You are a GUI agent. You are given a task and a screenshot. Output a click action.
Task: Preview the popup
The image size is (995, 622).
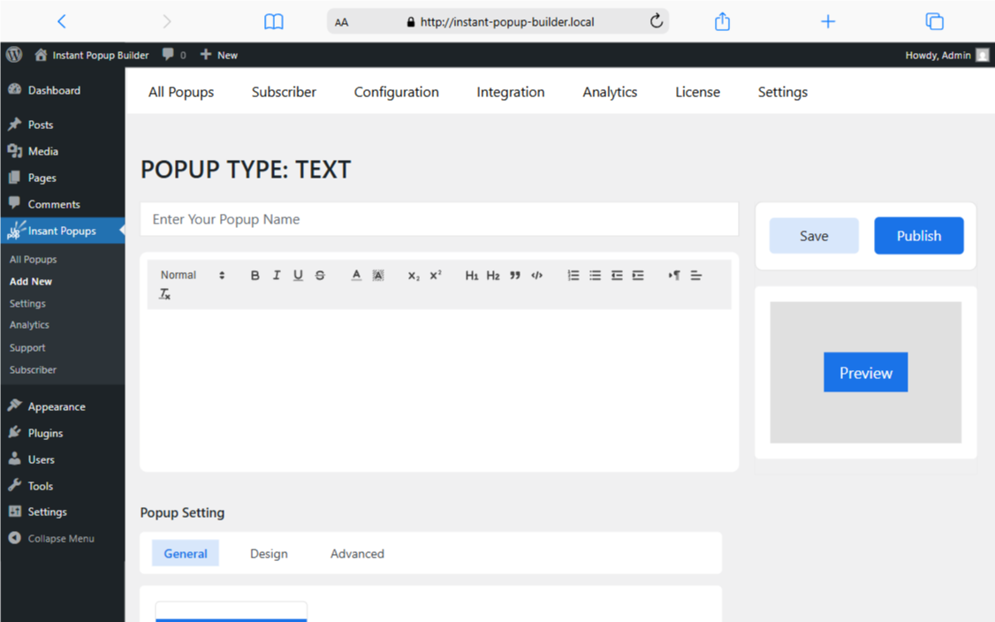tap(866, 373)
